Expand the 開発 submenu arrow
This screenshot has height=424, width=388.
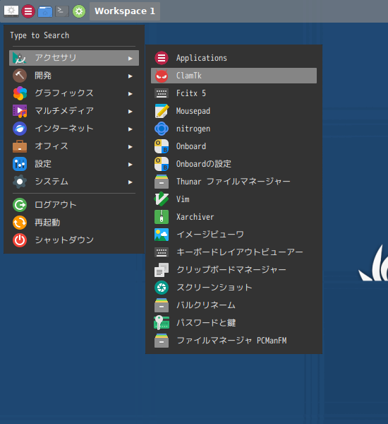point(131,76)
